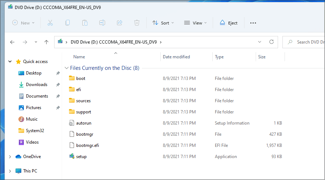Screen dimensions: 325x180
Task: Collapse the Quick access tree section
Action: pyautogui.click(x=10, y=62)
